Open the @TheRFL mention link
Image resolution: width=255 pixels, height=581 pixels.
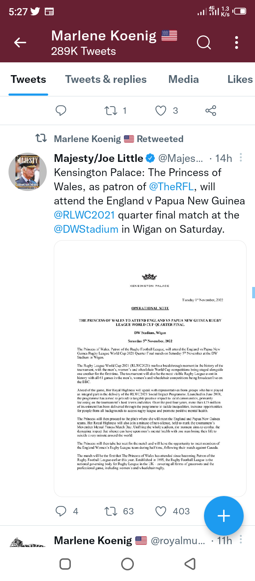pos(171,187)
